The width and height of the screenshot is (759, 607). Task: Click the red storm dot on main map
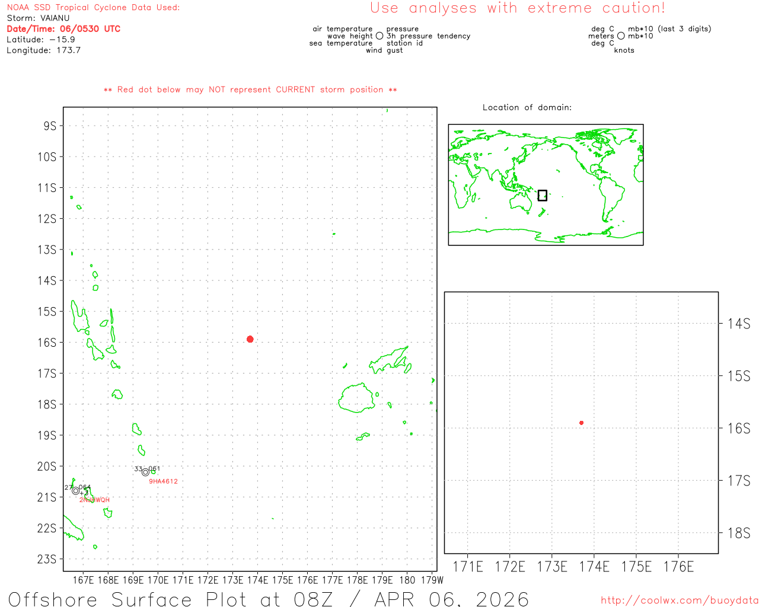coord(250,339)
